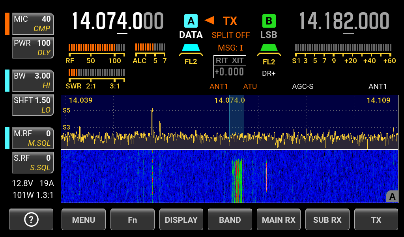The height and width of the screenshot is (237, 404).
Task: Toggle SPLIT OFF setting
Action: point(231,35)
